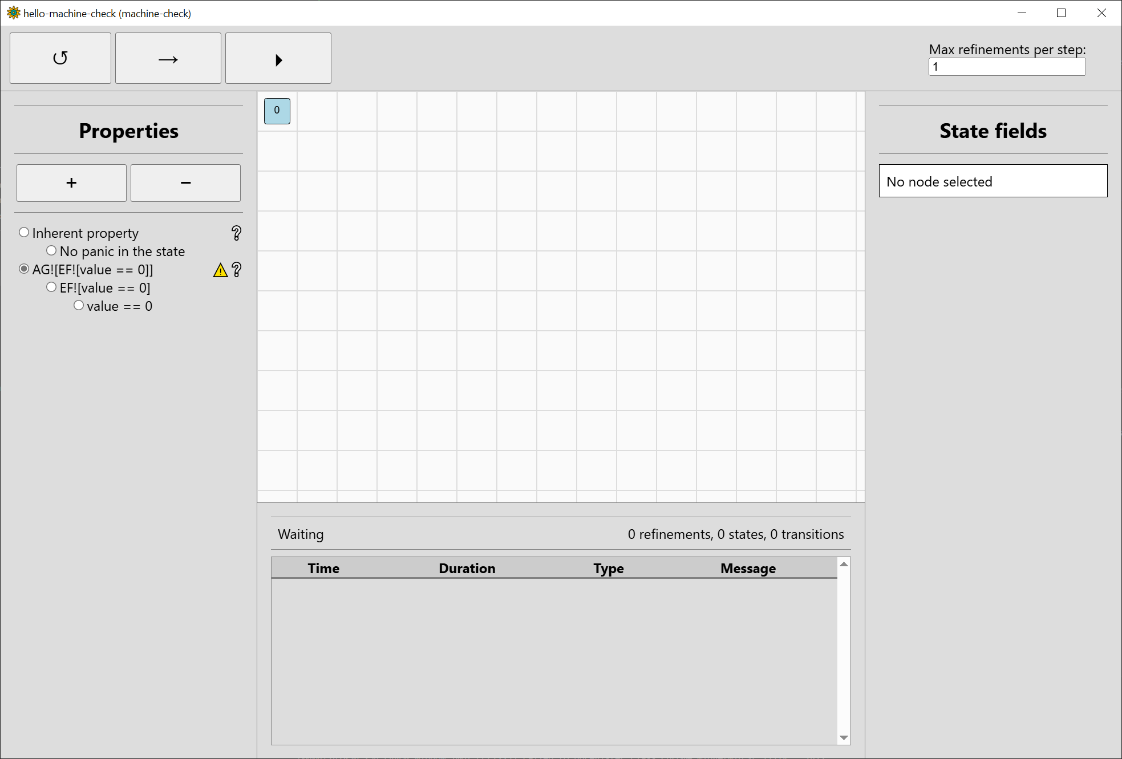
Task: Add a new property with plus button
Action: (71, 183)
